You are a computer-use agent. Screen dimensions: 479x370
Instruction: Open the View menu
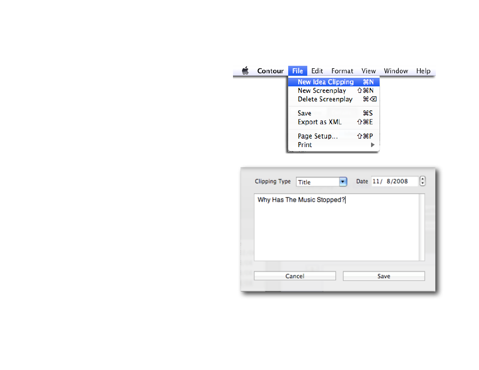coord(369,71)
